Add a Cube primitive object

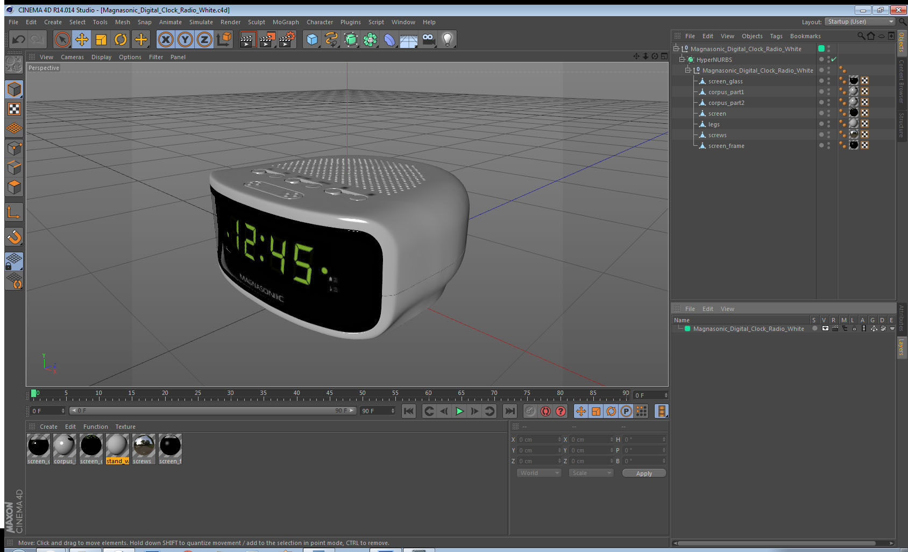[x=312, y=39]
